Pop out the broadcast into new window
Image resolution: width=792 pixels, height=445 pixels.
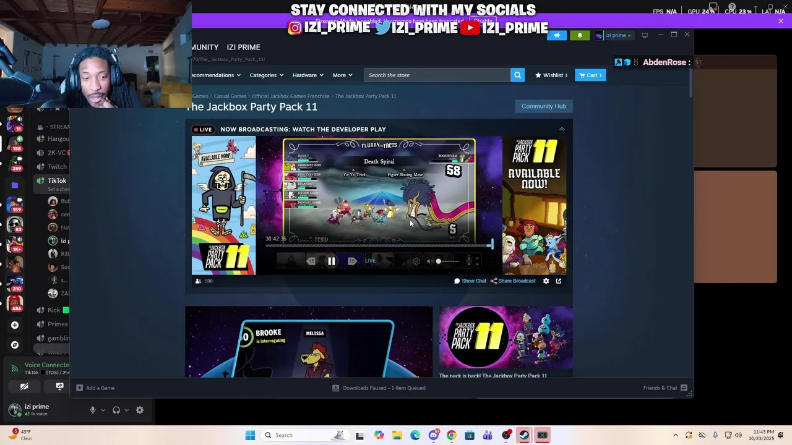click(x=558, y=281)
